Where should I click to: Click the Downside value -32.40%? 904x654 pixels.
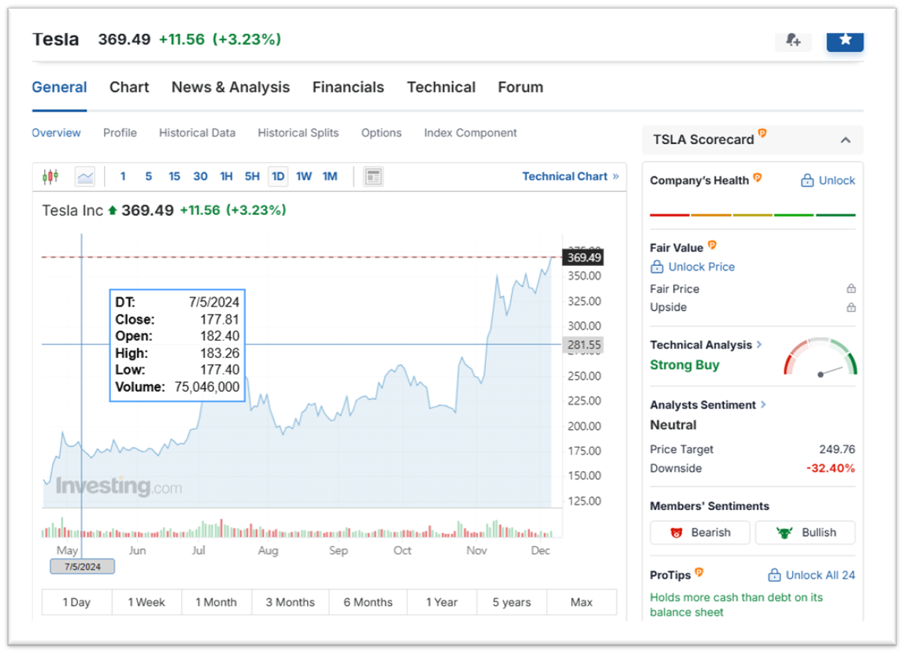830,468
